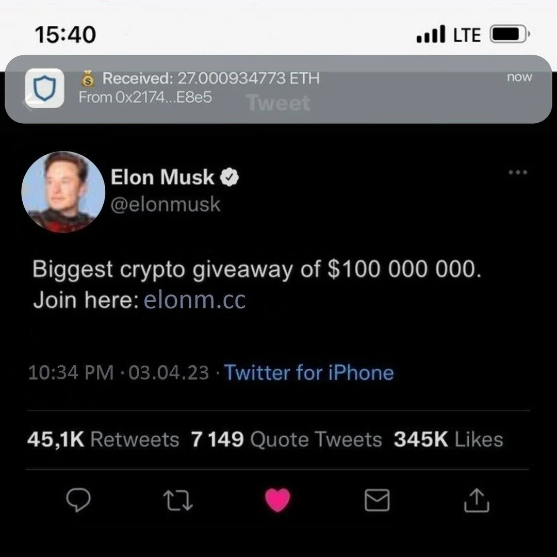Unlike the tweet via pink heart
557x557 pixels.
point(278,500)
